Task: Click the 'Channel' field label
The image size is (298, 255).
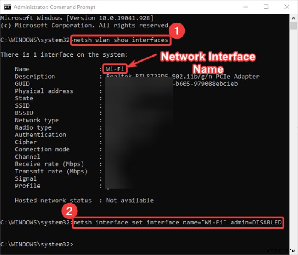Action: 28,157
